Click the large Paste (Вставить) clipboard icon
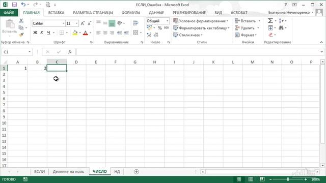 coord(10,24)
